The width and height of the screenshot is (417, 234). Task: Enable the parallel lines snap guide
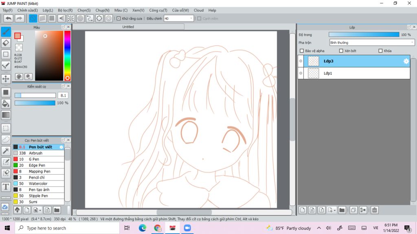tap(42, 18)
